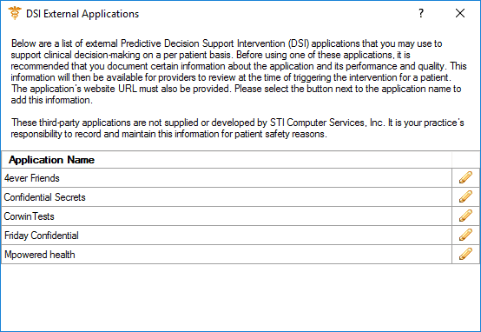This screenshot has width=481, height=332.
Task: Pick the Mpowered health name cell
Action: pyautogui.click(x=227, y=255)
